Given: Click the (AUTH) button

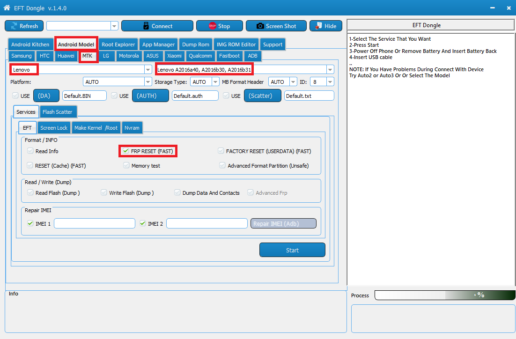Looking at the screenshot, I should point(150,96).
